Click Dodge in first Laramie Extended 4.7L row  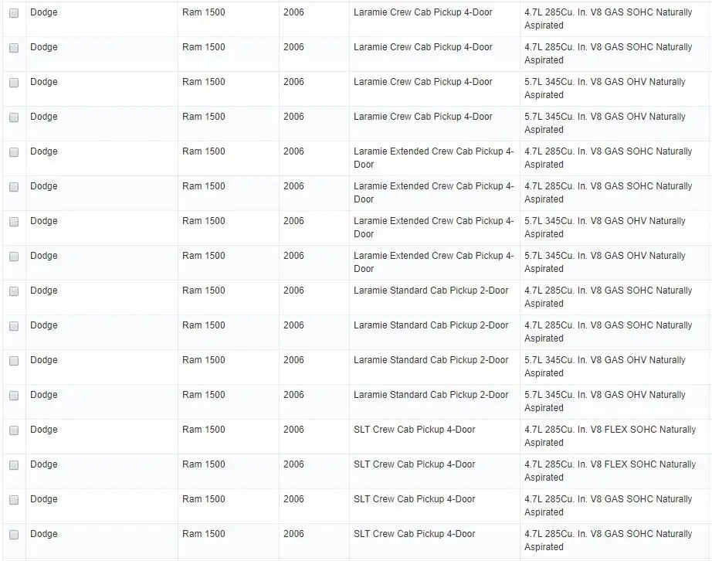click(43, 151)
